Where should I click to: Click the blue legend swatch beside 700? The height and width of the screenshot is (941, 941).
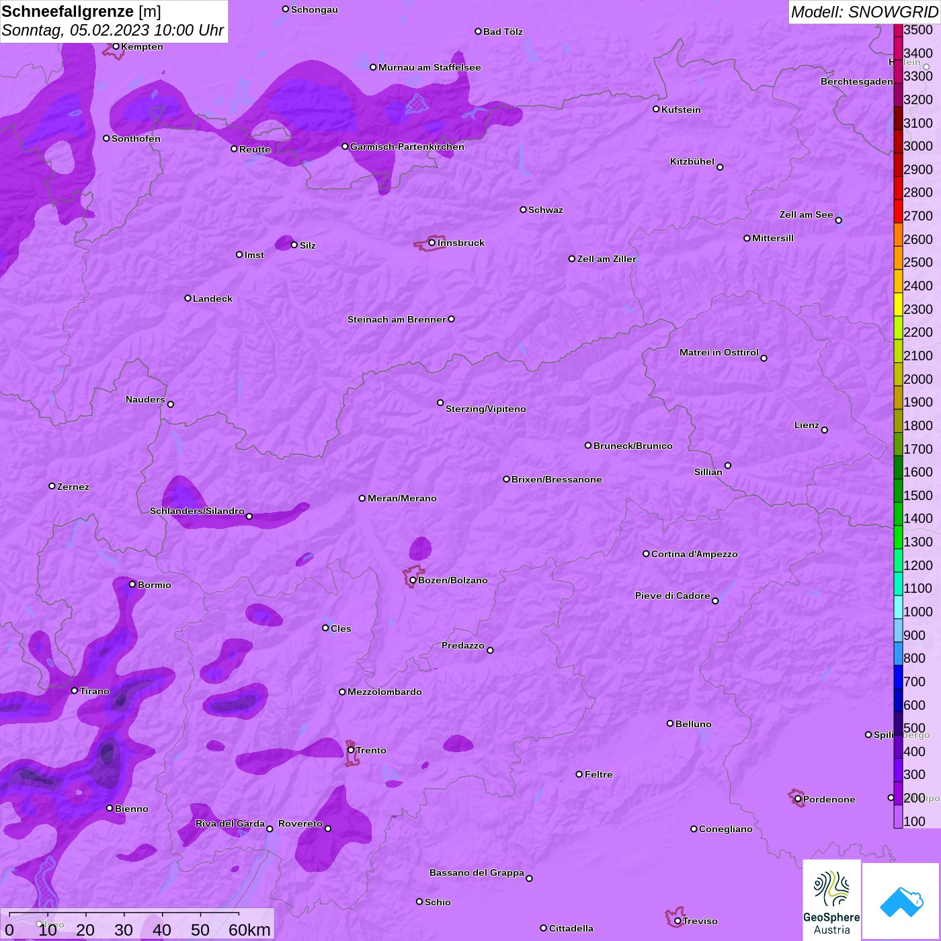click(x=898, y=676)
